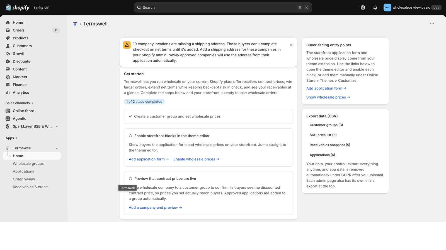
Task: Dismiss the missing shipping address banner
Action: pos(291,45)
